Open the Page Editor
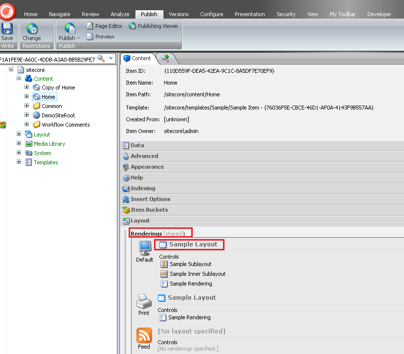404x354 pixels. coord(104,26)
